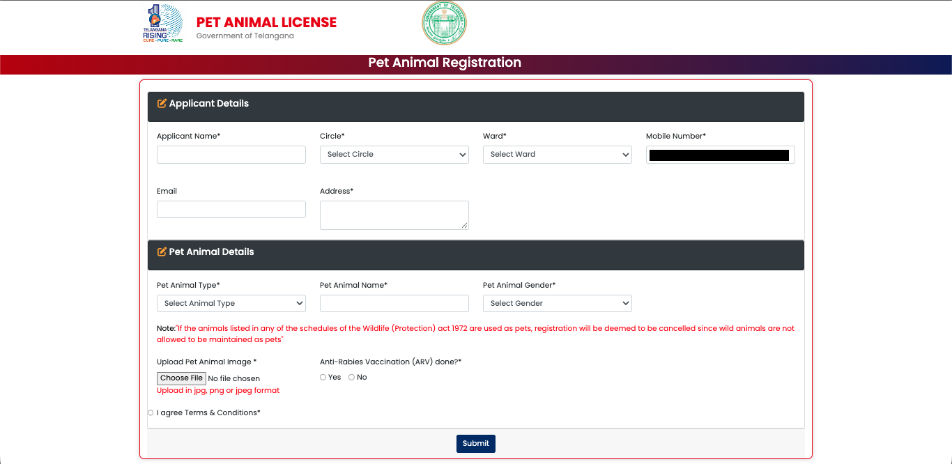Click the 'No file chosen' text
Viewport: 952px width, 464px height.
tap(234, 378)
